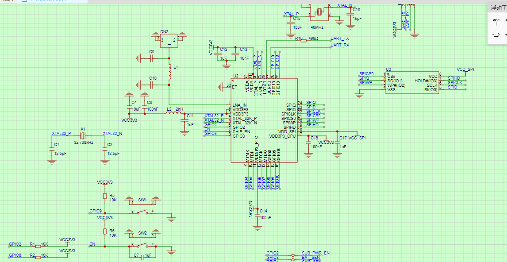This screenshot has width=507, height=262.
Task: Click the SW1 switch contact symbol
Action: [142, 212]
